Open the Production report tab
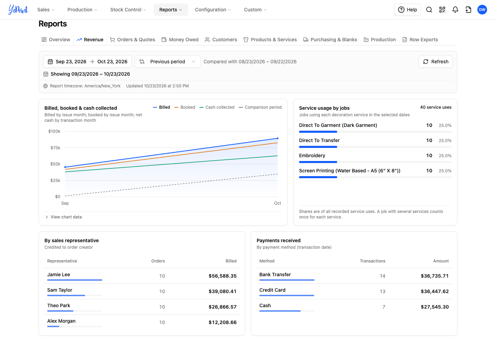The height and width of the screenshot is (344, 496). 380,40
